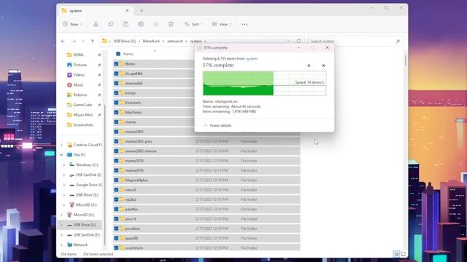Select Network in navigation pane

pos(80,245)
